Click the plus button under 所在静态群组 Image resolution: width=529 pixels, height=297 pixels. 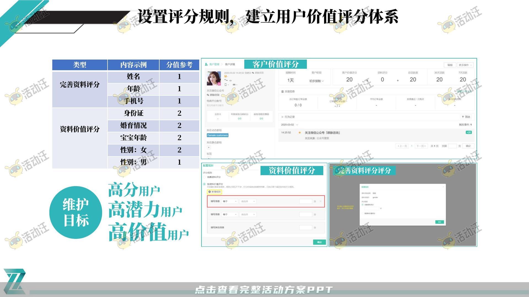[209, 147]
